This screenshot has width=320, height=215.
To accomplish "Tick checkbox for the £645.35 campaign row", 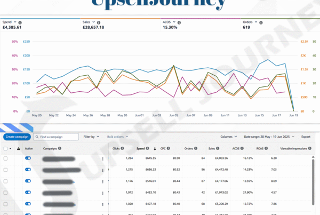I will pos(5,158).
